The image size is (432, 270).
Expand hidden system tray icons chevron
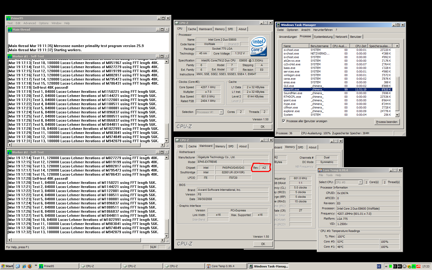386,266
